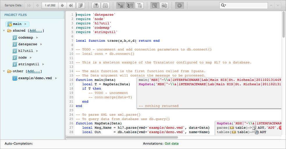Open the menu arrow beside main
Viewport: 286px width, 149px height.
tap(26, 24)
